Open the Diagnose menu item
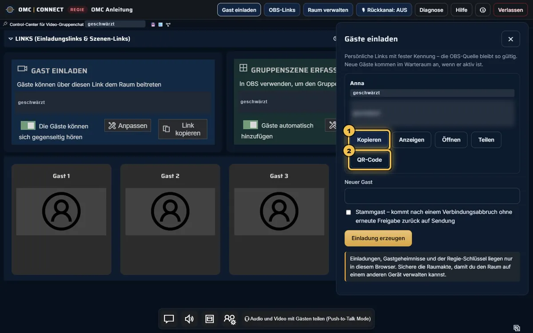The height and width of the screenshot is (333, 533). point(431,10)
